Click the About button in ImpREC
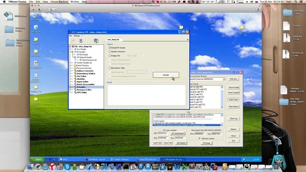The height and width of the screenshot is (172, 306). point(233,136)
